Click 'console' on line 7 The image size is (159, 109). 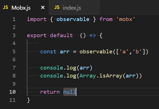click(51, 68)
